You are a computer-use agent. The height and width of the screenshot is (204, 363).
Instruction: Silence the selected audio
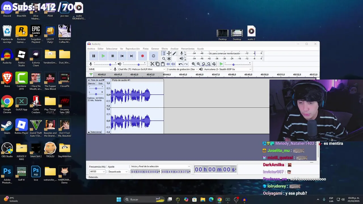point(173,64)
